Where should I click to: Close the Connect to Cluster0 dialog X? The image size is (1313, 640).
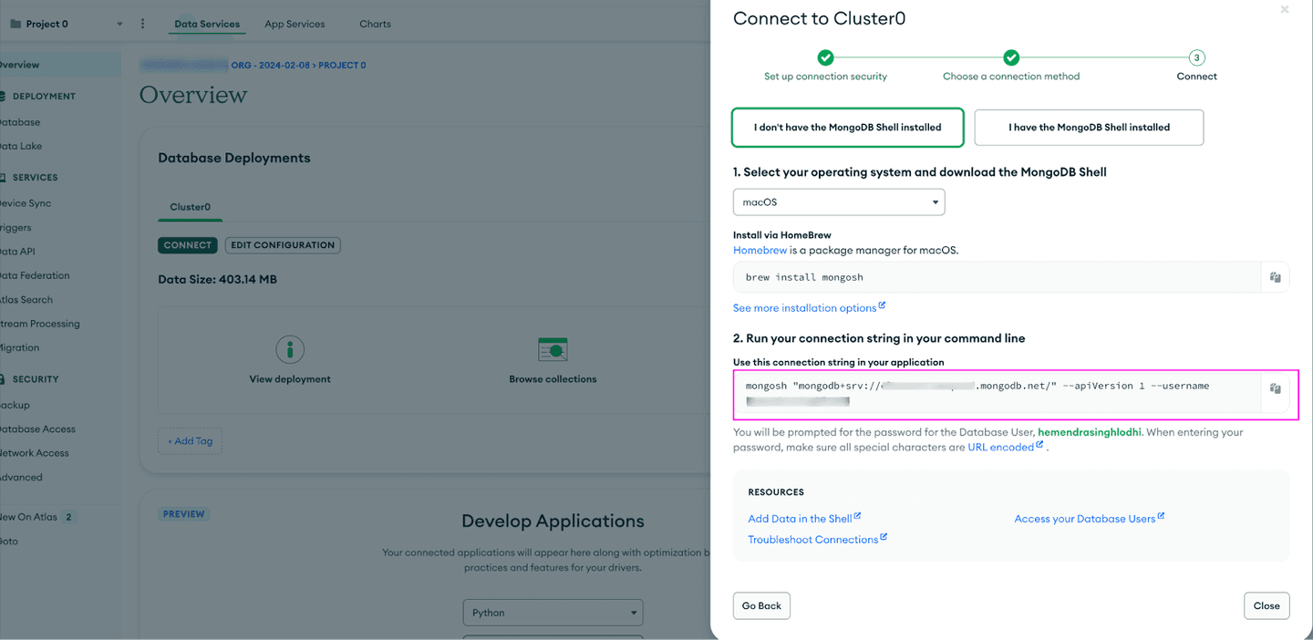(1285, 10)
